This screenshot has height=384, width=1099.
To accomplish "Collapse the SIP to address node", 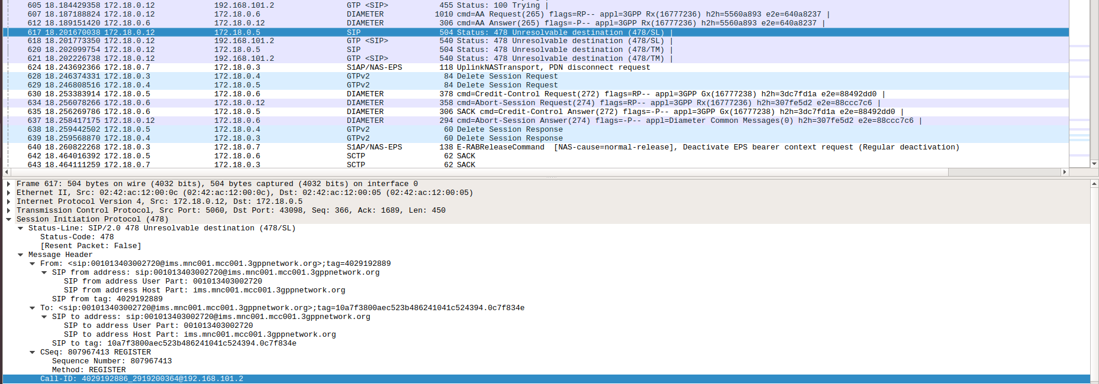I will (44, 317).
